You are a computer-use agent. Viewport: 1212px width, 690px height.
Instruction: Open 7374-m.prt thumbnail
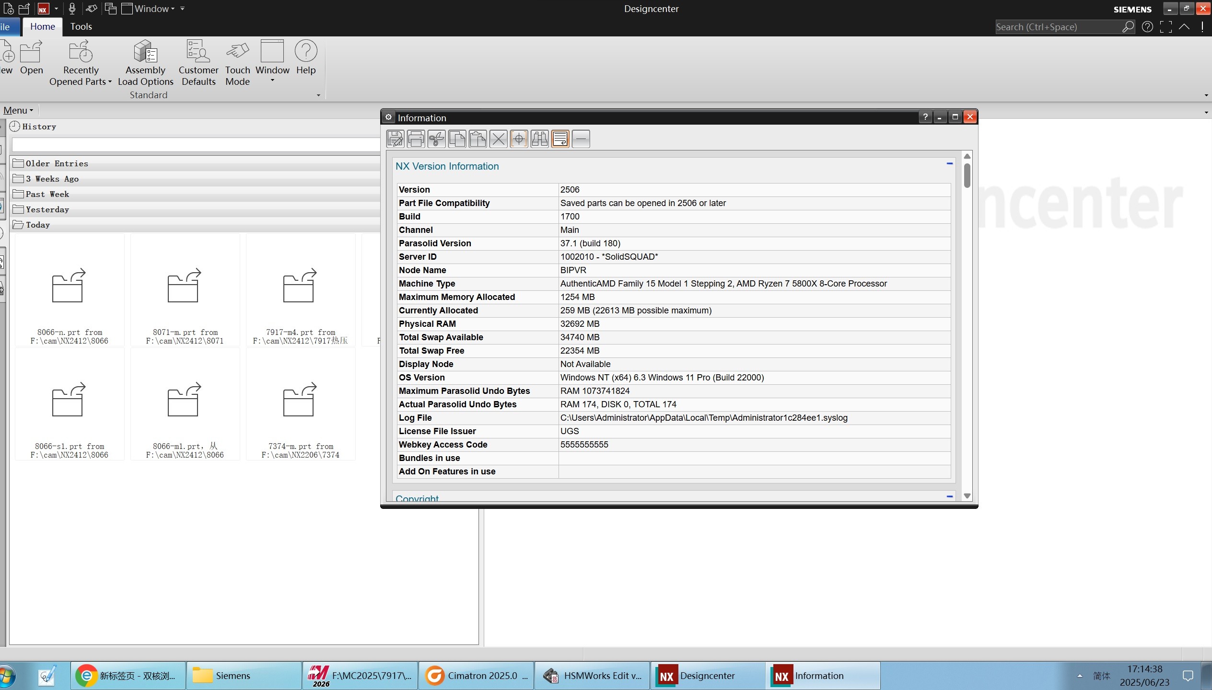pos(301,404)
